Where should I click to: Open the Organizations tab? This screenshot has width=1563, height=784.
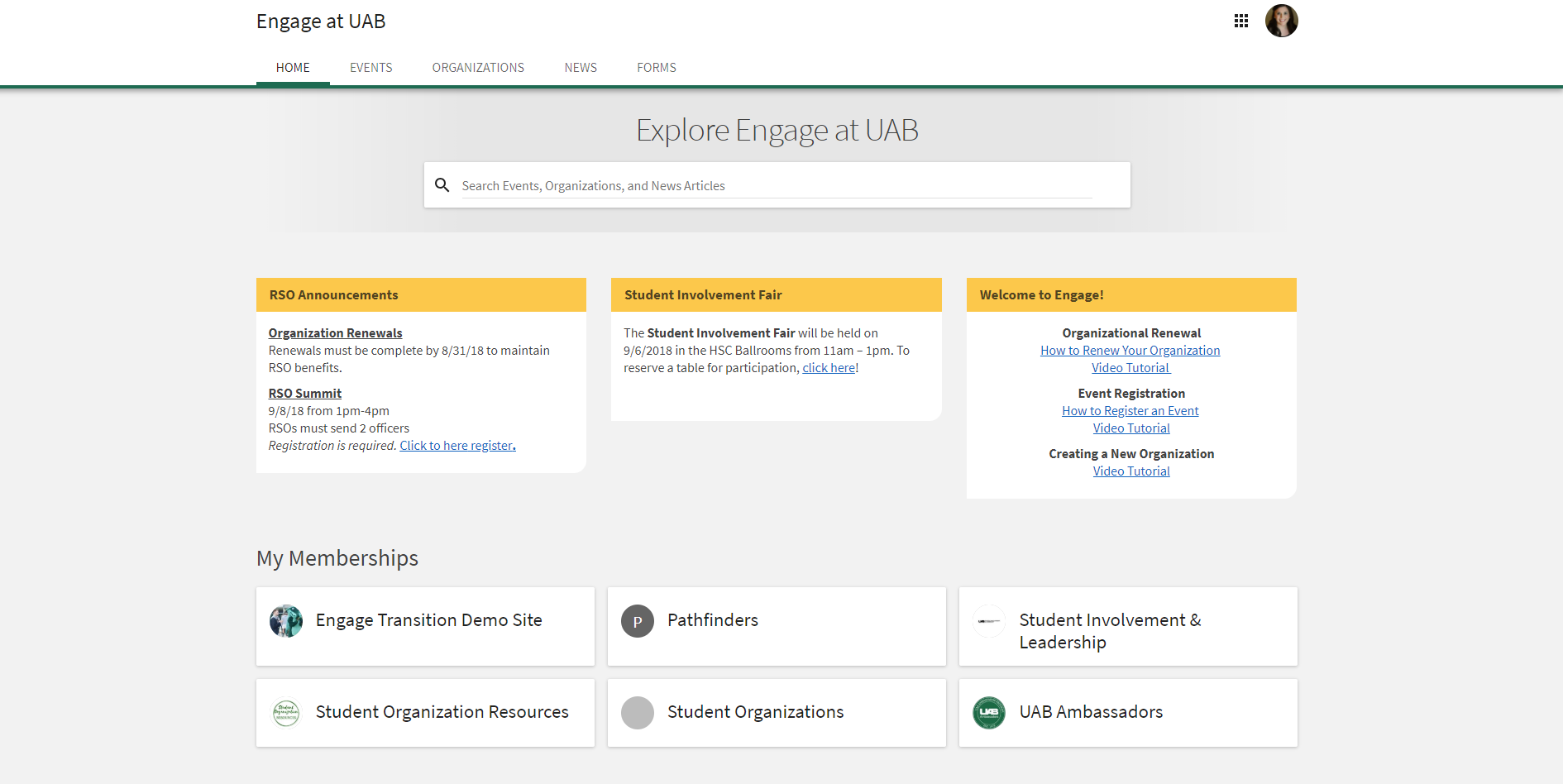[478, 68]
